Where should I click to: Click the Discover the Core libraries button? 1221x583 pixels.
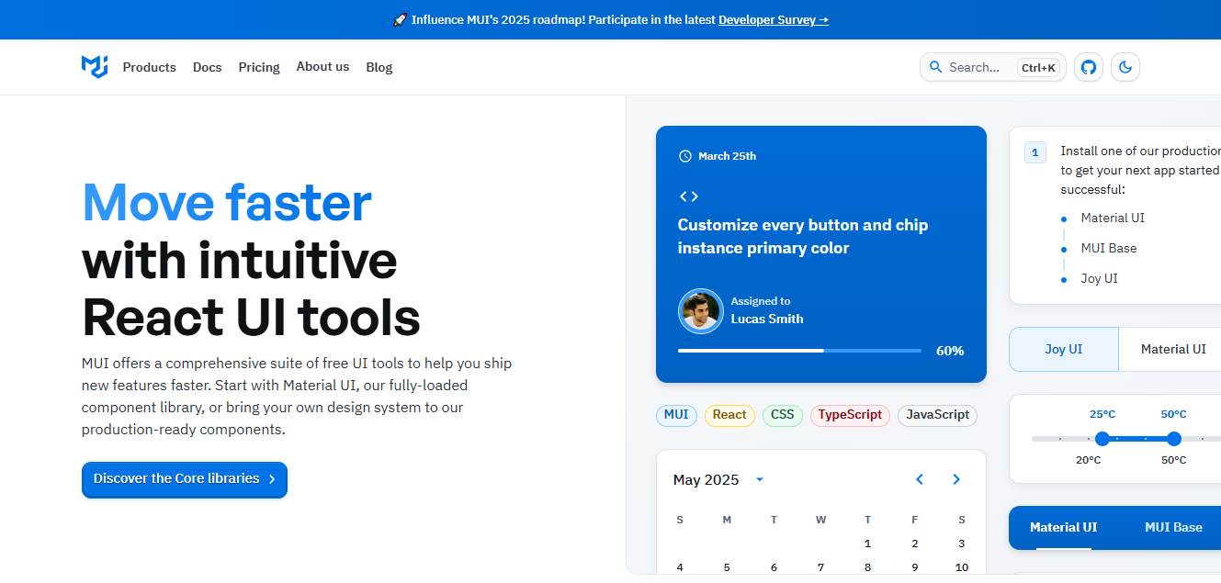click(185, 479)
